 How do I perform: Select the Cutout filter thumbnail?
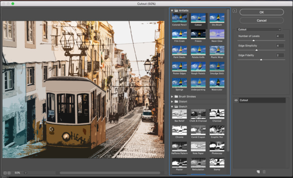(198, 18)
